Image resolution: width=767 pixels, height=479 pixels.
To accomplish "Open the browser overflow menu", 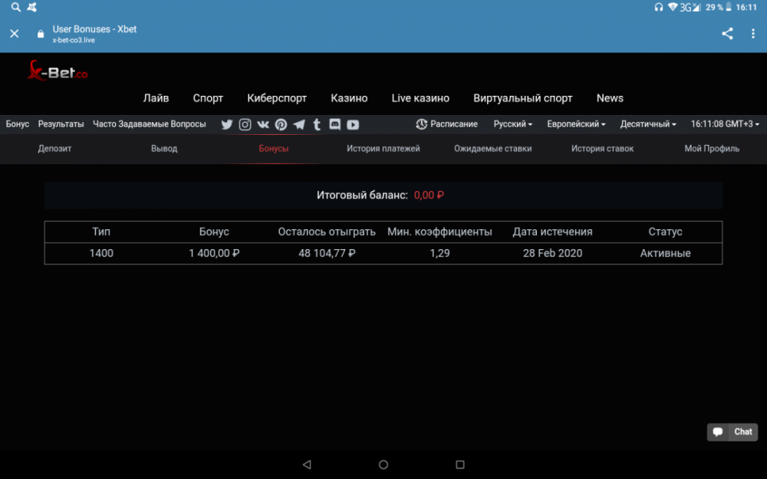I will pyautogui.click(x=752, y=34).
